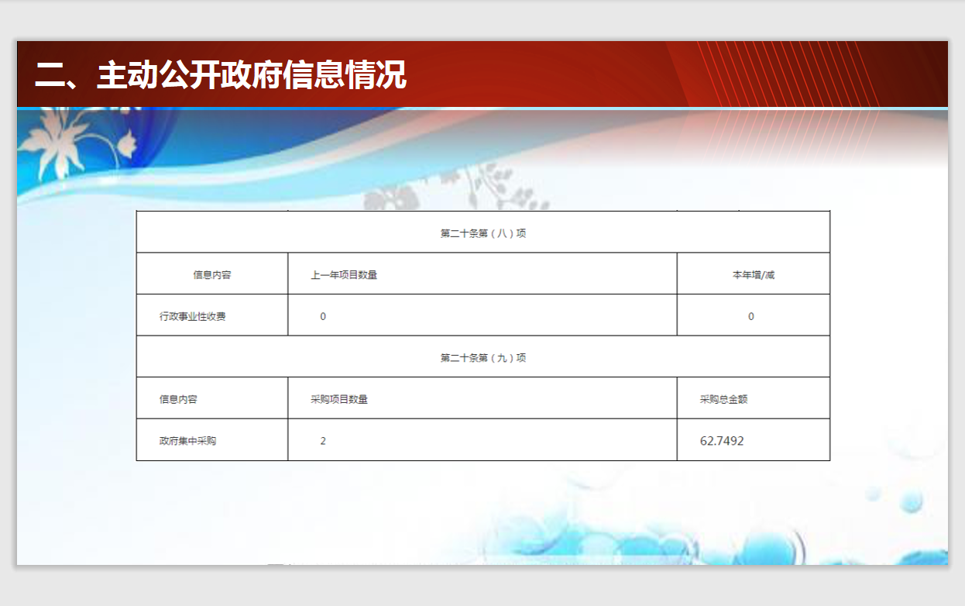Select the 上一年项目数量 column header
Screen dimensions: 965x606
tap(344, 274)
